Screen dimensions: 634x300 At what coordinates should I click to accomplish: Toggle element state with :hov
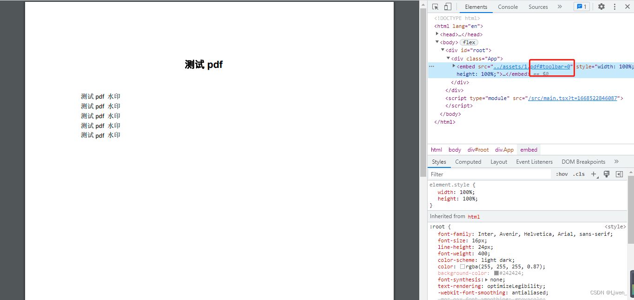click(561, 174)
